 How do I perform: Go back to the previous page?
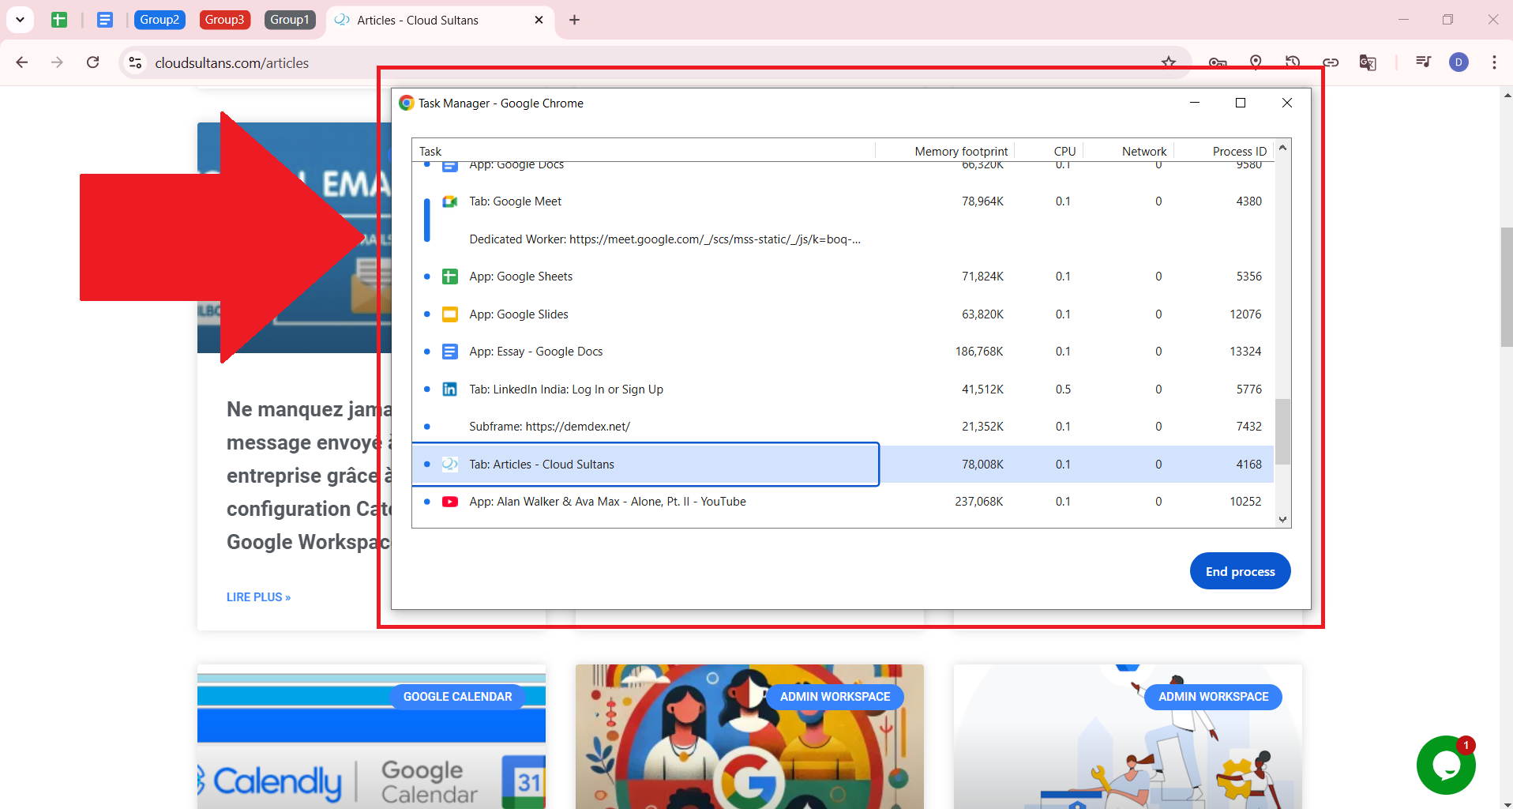click(22, 62)
